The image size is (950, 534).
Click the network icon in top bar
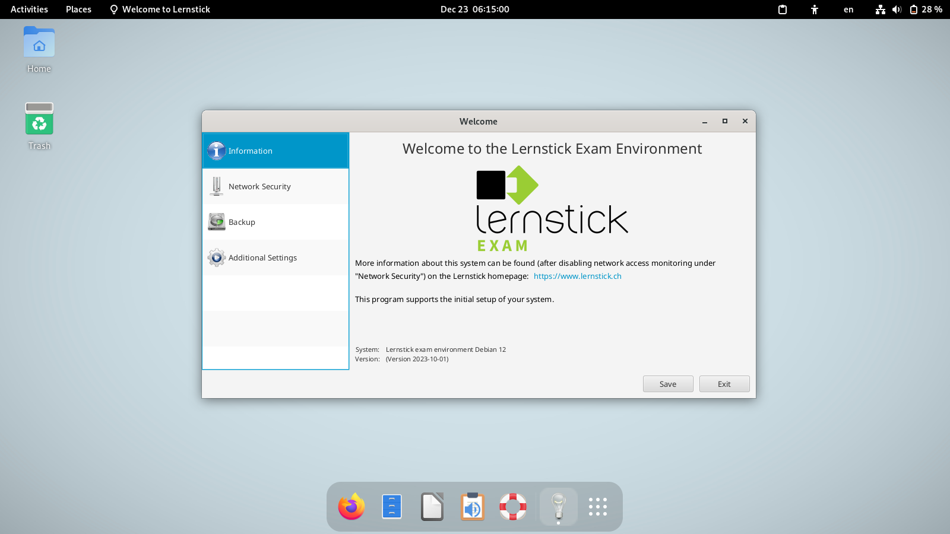881,9
